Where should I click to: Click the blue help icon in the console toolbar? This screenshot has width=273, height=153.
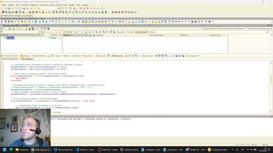[x=49, y=28]
